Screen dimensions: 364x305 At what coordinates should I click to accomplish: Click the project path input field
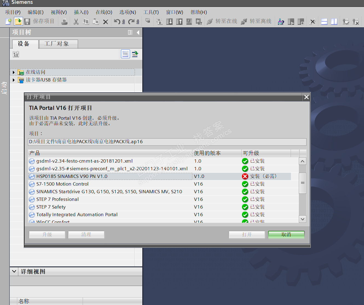click(167, 142)
